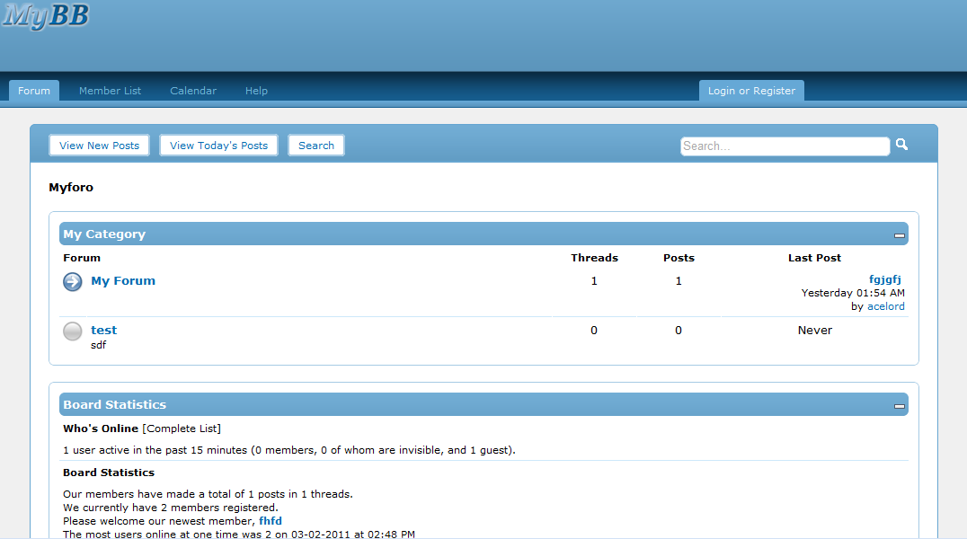The height and width of the screenshot is (539, 967).
Task: Open the test forum link
Action: [x=103, y=331]
